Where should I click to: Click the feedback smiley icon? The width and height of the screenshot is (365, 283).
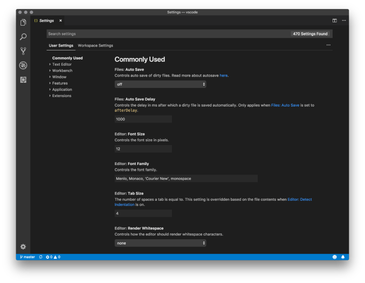point(335,257)
